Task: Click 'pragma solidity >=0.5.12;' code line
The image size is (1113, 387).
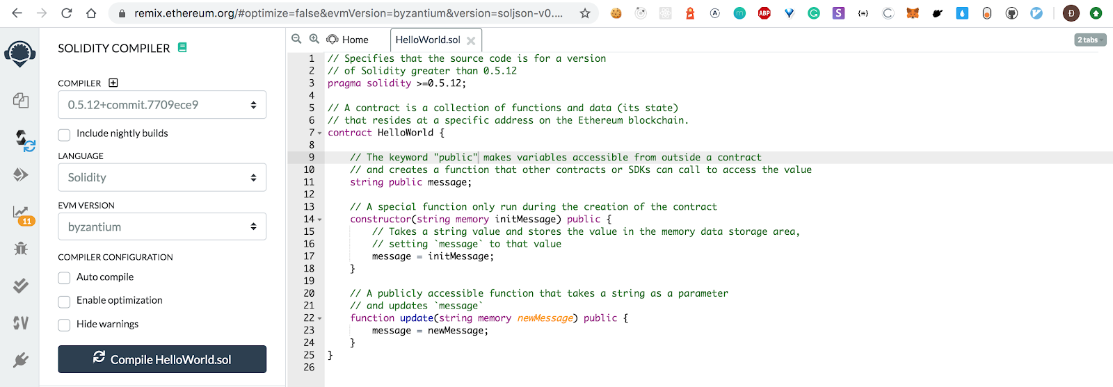Action: click(397, 83)
